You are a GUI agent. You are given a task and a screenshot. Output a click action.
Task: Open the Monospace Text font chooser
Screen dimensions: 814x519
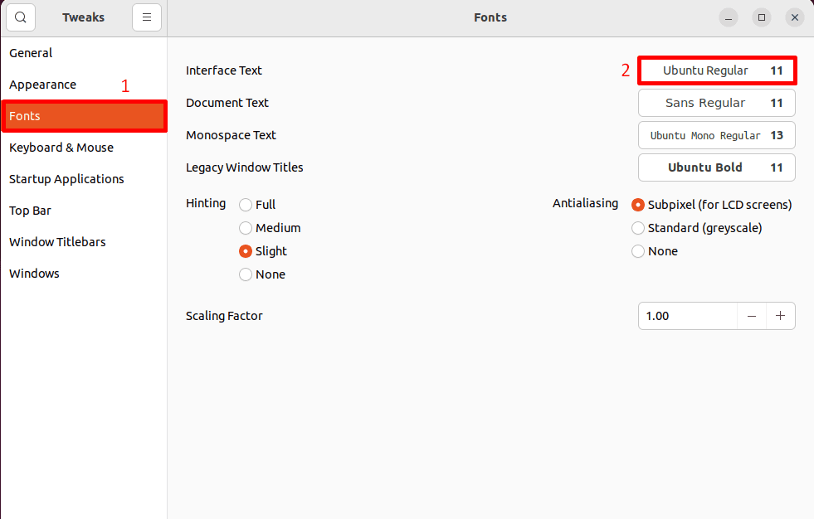click(717, 134)
